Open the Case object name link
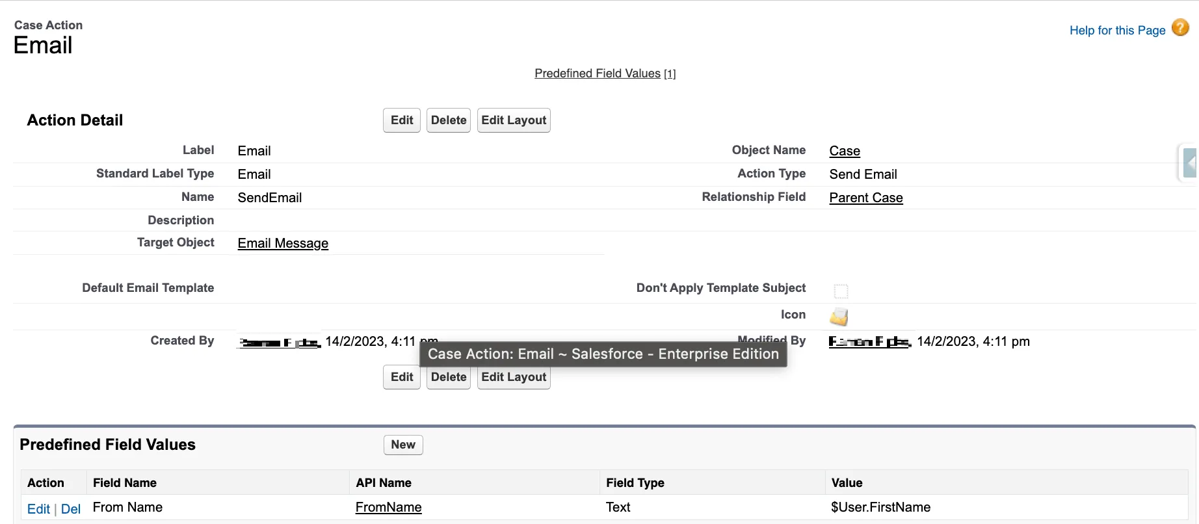This screenshot has width=1199, height=524. pyautogui.click(x=844, y=151)
